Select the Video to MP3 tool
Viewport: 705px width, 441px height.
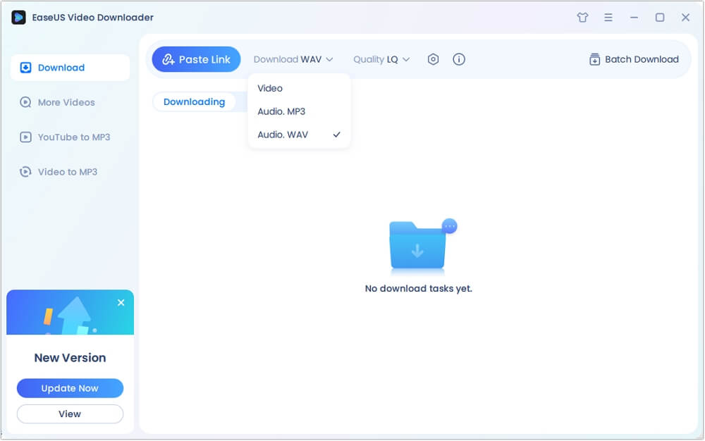pyautogui.click(x=67, y=171)
